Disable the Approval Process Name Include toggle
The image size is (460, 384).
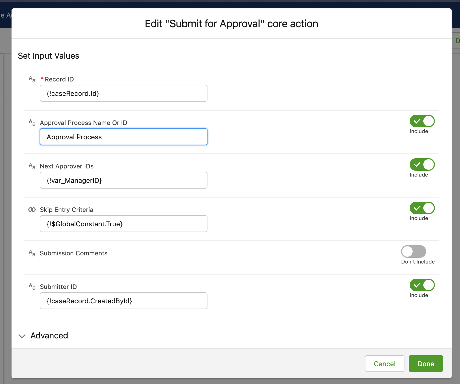422,121
